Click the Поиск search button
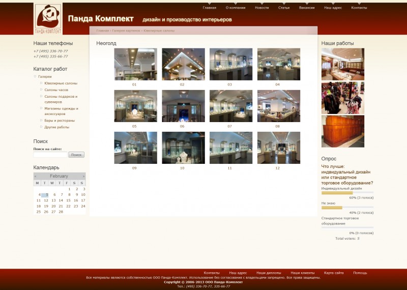The width and height of the screenshot is (407, 290). click(76, 155)
